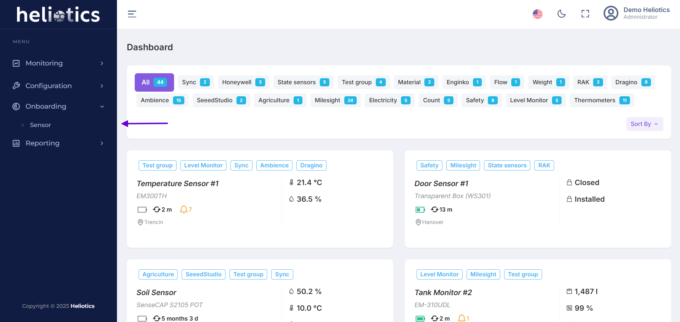
Task: Filter by Thermometers group
Action: 602,100
